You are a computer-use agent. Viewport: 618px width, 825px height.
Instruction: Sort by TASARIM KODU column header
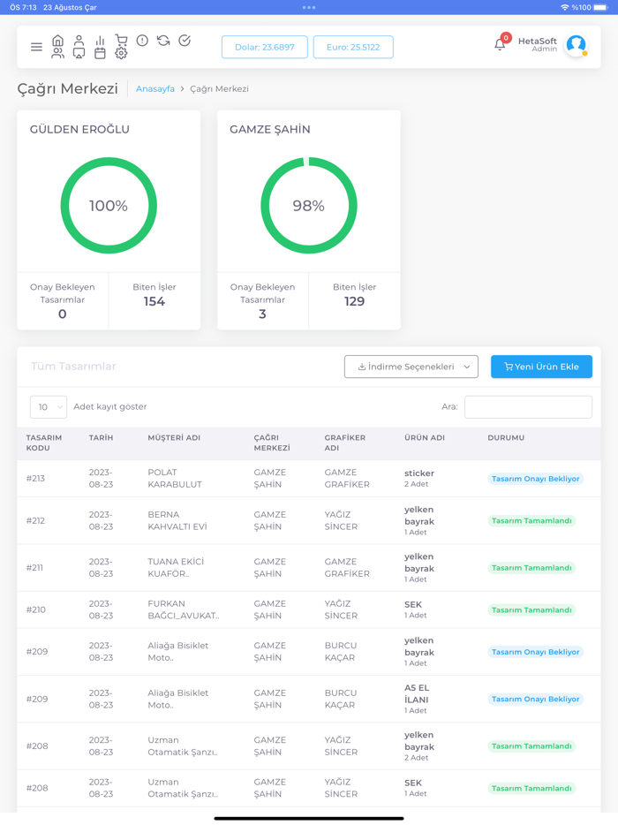(x=44, y=443)
